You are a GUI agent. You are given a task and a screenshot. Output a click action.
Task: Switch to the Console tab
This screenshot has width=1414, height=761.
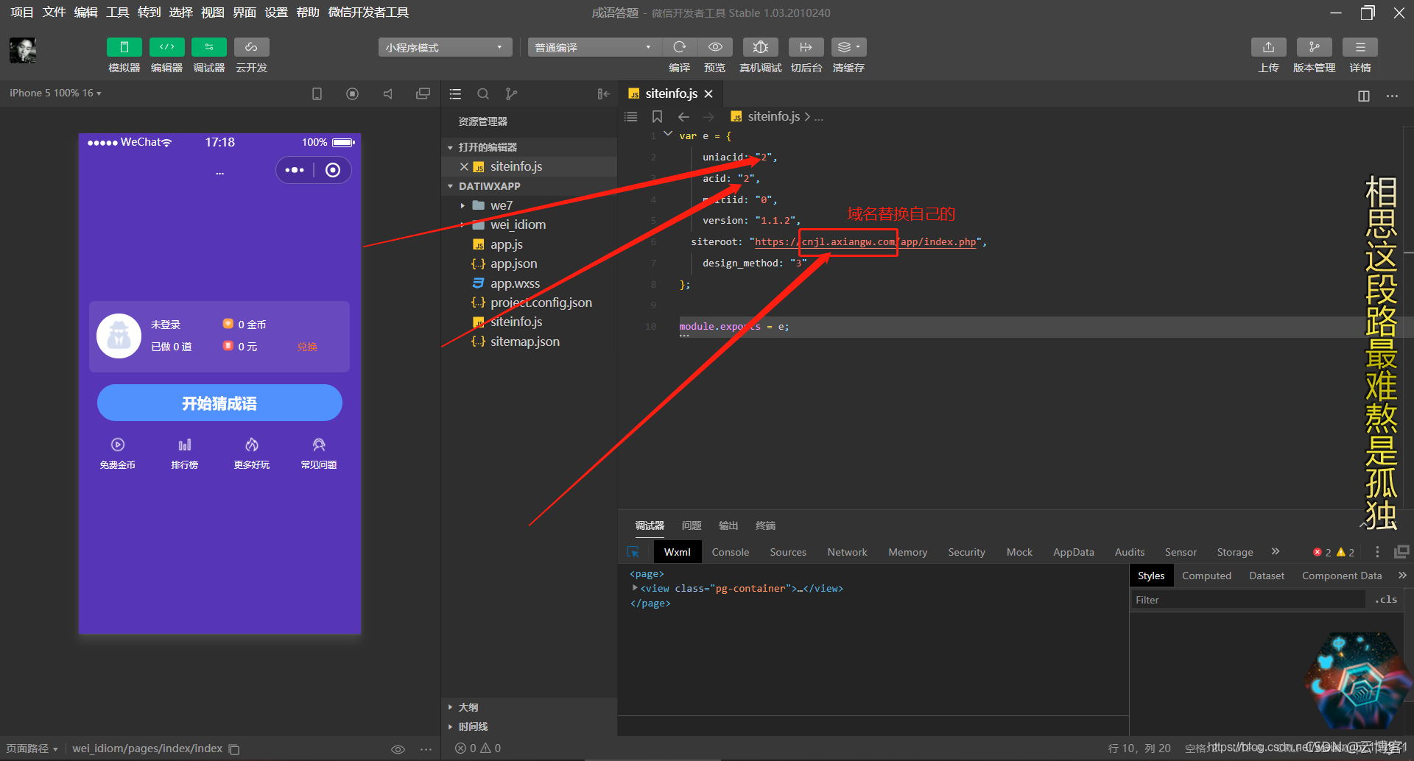click(x=730, y=552)
